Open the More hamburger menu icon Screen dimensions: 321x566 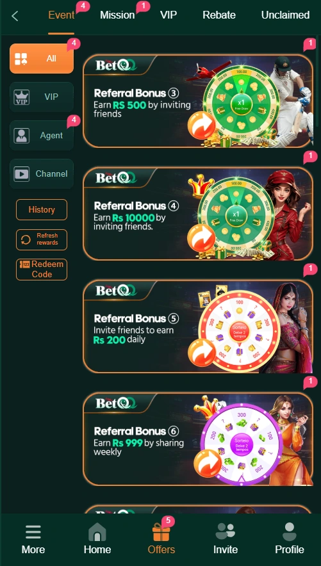[33, 532]
